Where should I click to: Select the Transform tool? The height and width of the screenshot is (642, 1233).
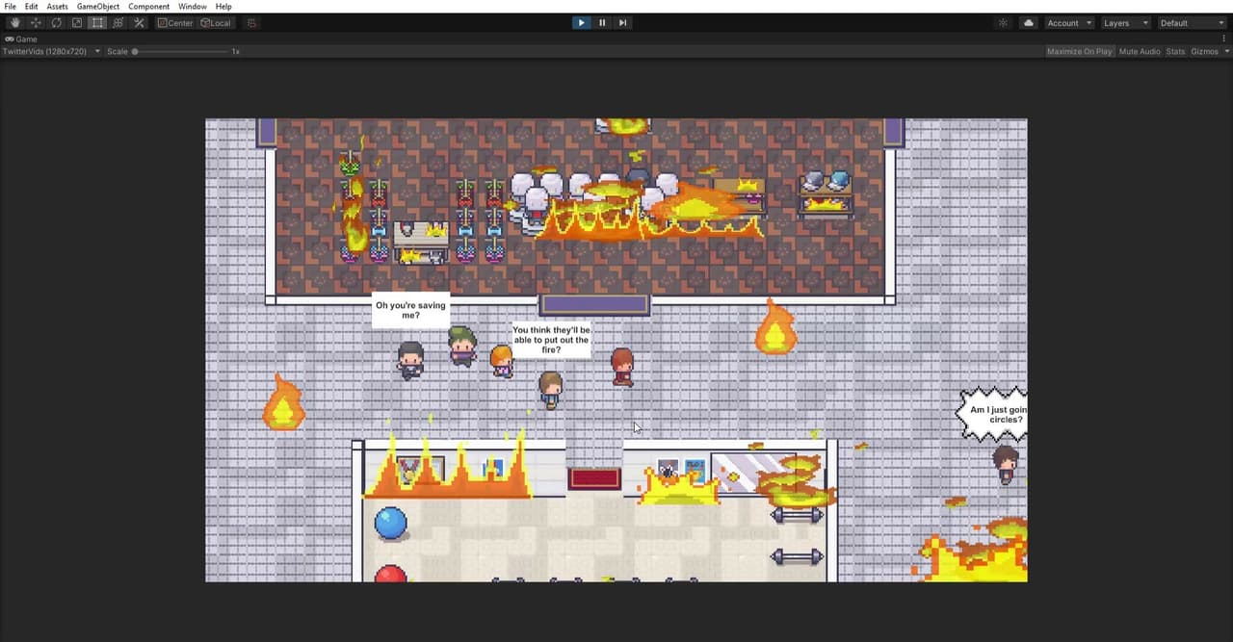coord(118,22)
